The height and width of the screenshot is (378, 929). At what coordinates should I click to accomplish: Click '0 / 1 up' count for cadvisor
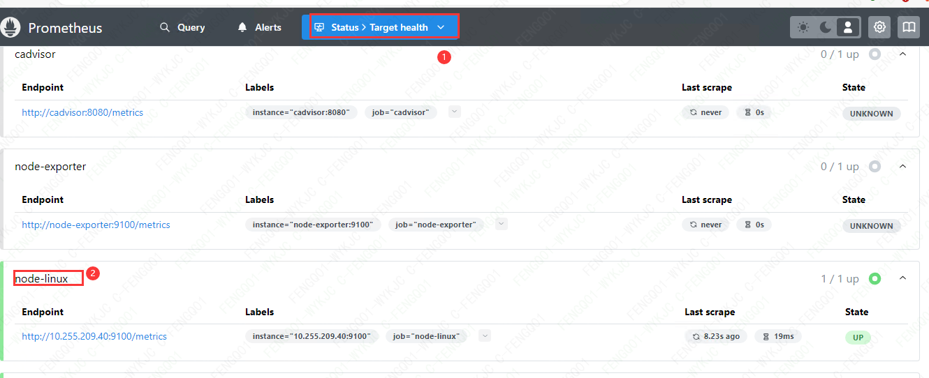tap(840, 54)
